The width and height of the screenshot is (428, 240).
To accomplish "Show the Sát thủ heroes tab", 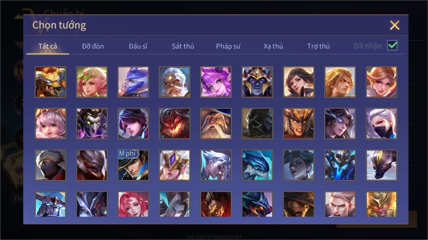I will (x=183, y=46).
